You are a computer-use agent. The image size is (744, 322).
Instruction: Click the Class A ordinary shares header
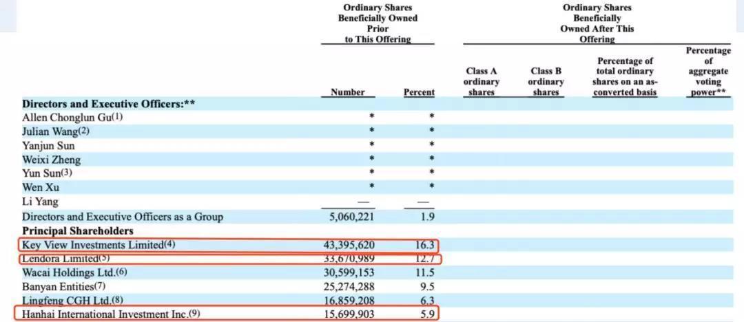click(482, 81)
